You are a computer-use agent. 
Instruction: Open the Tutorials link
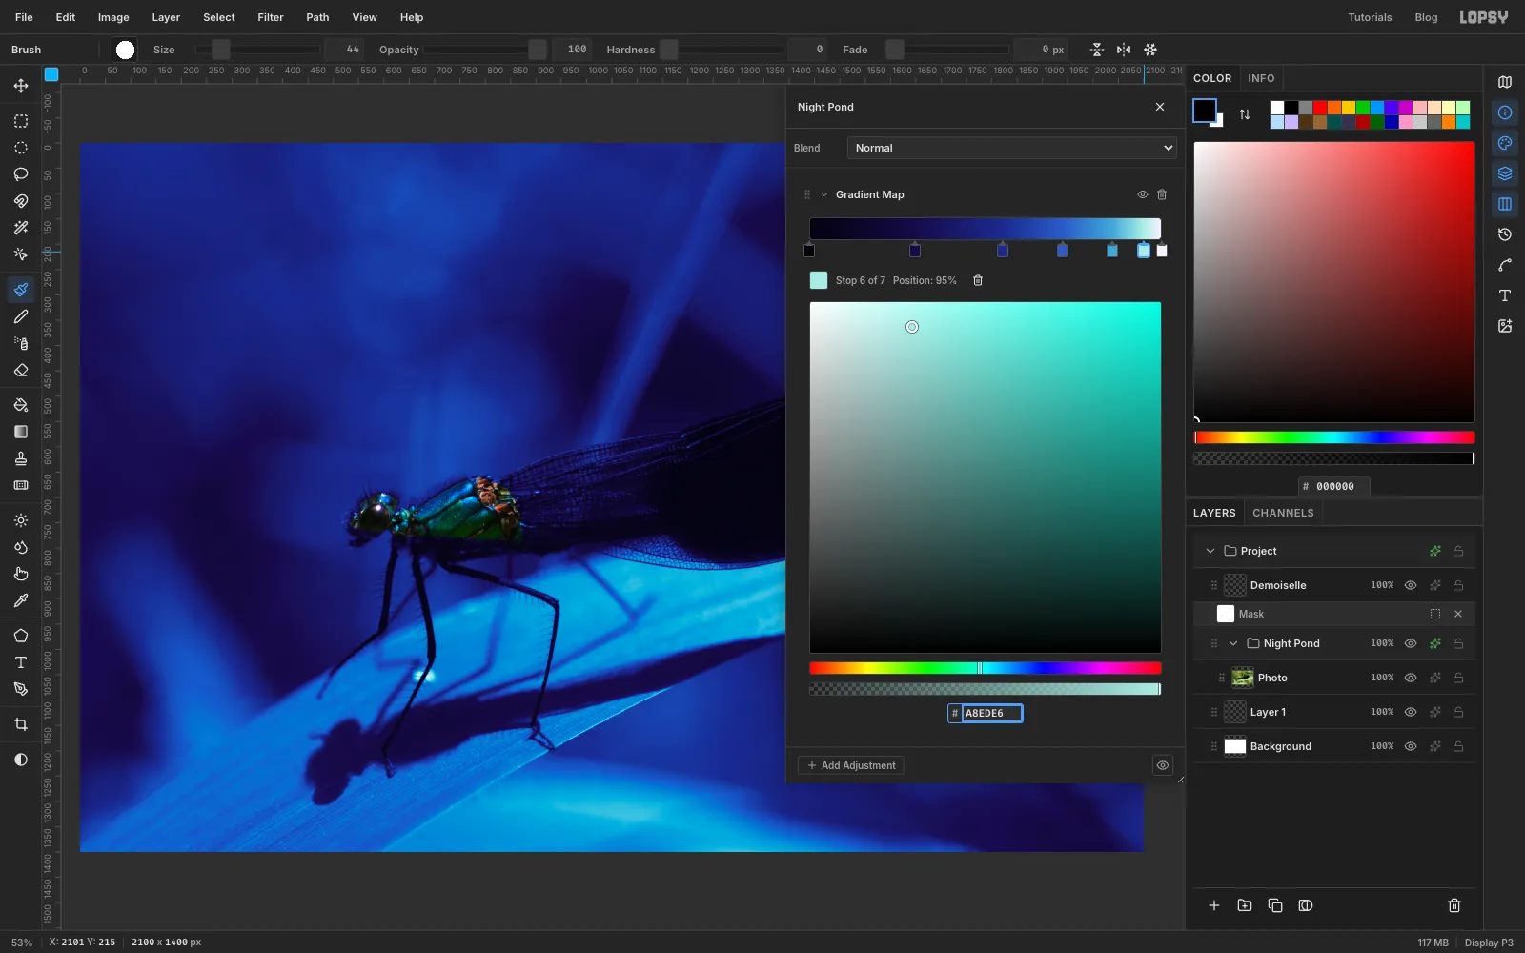[x=1370, y=17]
